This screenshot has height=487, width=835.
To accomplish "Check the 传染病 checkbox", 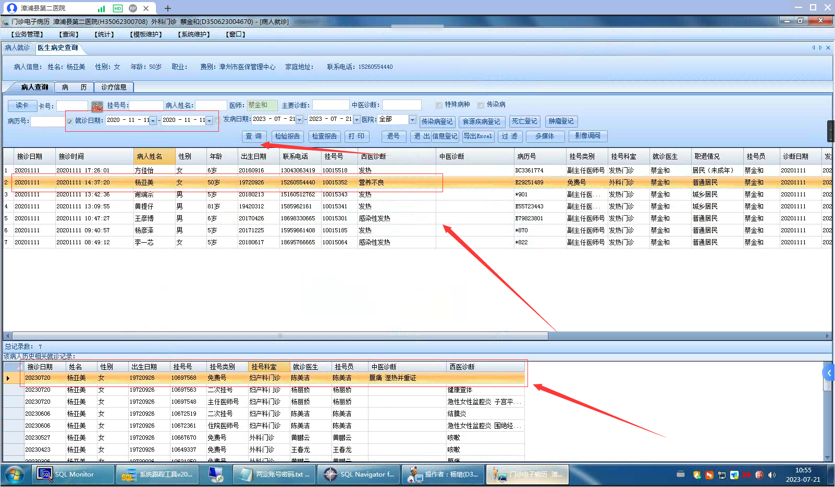I will pyautogui.click(x=481, y=105).
